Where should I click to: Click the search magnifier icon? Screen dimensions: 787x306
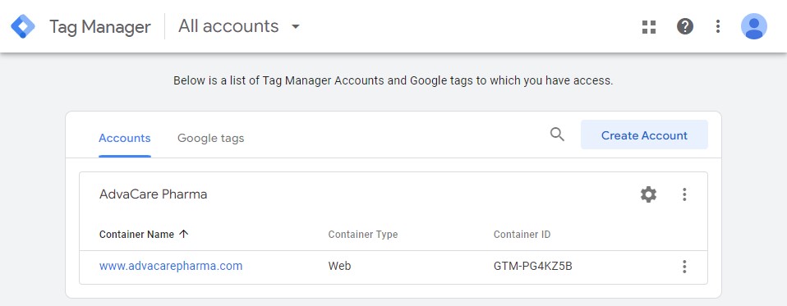pyautogui.click(x=557, y=135)
